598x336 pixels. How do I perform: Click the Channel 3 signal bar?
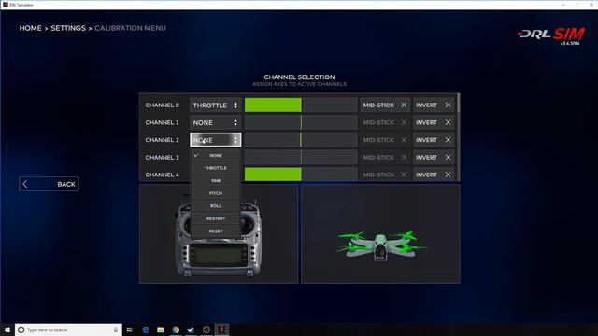tap(301, 158)
